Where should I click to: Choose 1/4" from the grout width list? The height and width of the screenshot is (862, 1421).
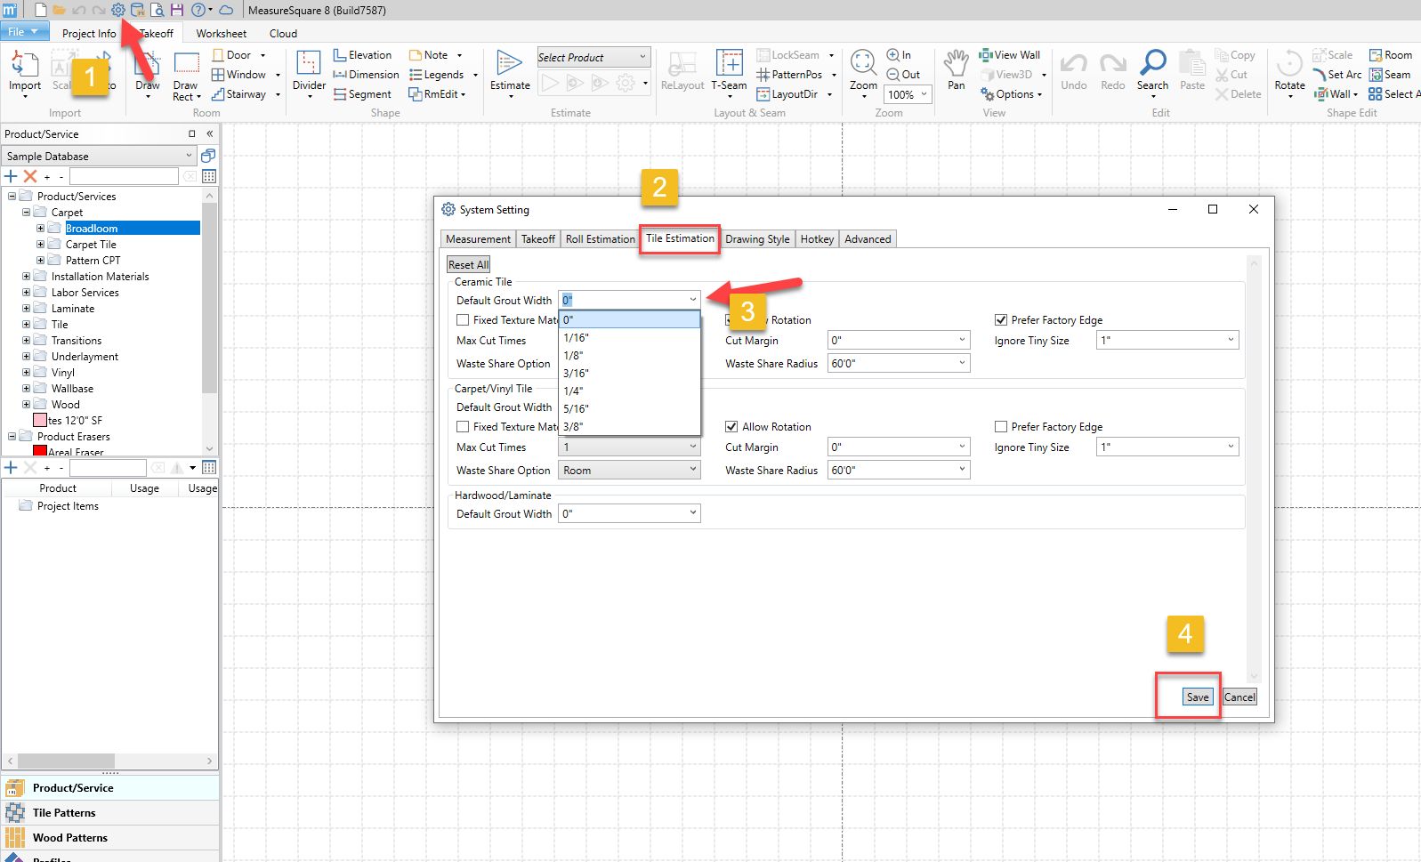click(x=629, y=391)
